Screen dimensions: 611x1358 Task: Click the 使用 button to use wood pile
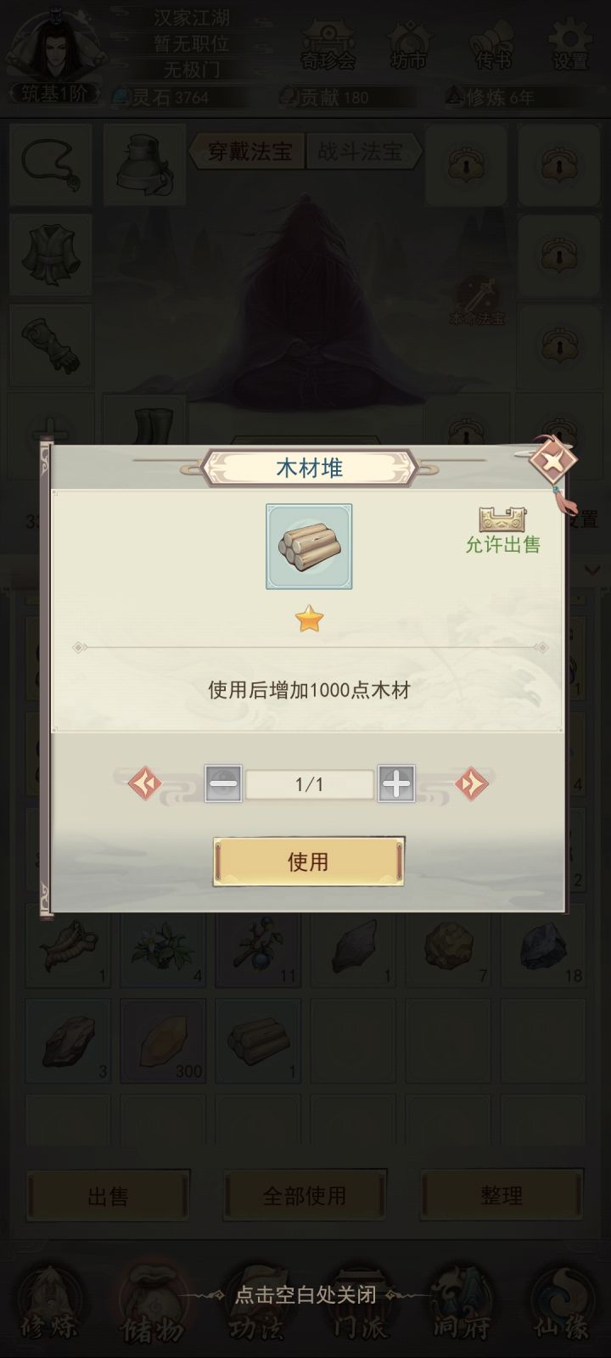coord(308,861)
